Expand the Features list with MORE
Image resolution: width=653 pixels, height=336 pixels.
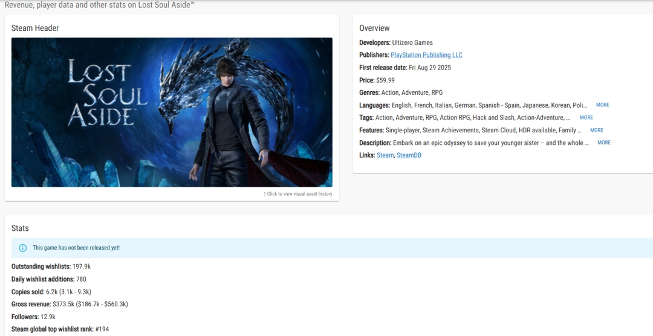pyautogui.click(x=597, y=131)
